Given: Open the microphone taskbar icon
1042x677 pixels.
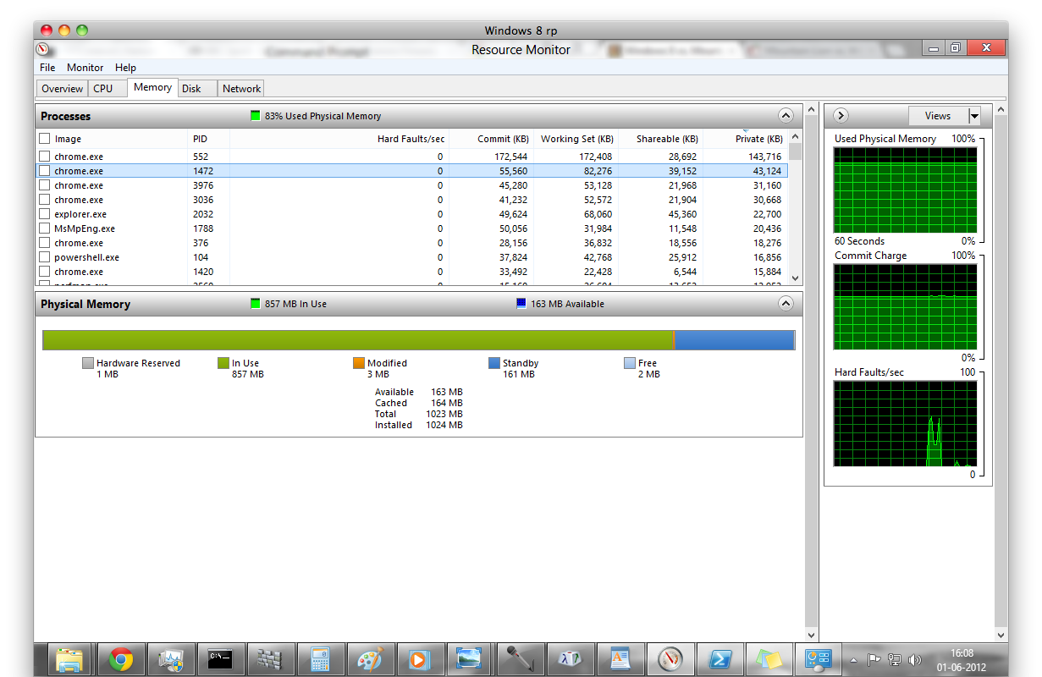Looking at the screenshot, I should tap(520, 659).
